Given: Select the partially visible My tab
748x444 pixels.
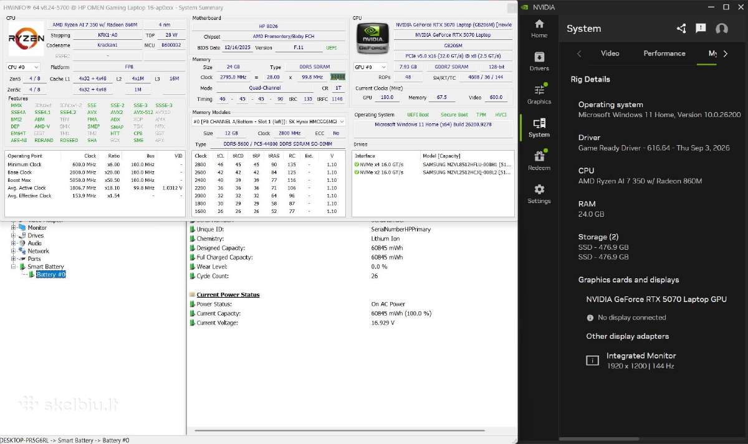Looking at the screenshot, I should [x=712, y=54].
